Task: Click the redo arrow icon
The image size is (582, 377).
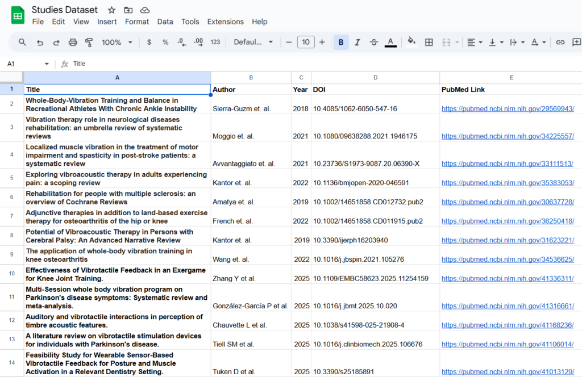Action: (56, 42)
